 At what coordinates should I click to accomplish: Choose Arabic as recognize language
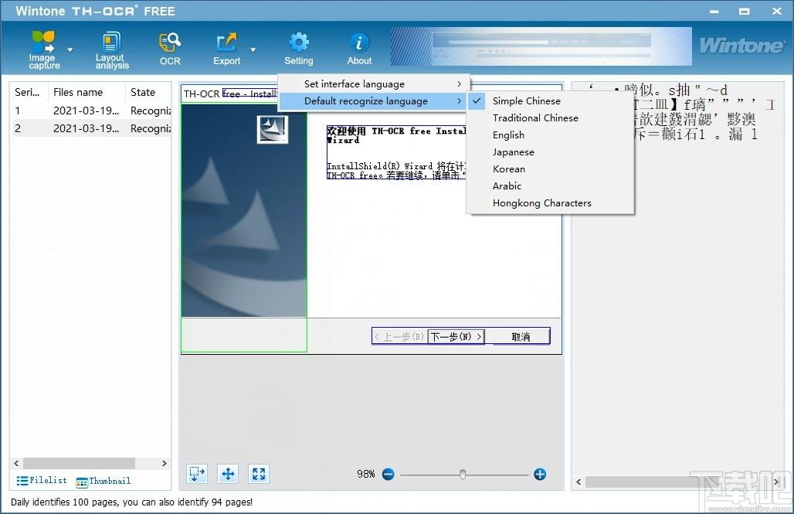(550, 186)
